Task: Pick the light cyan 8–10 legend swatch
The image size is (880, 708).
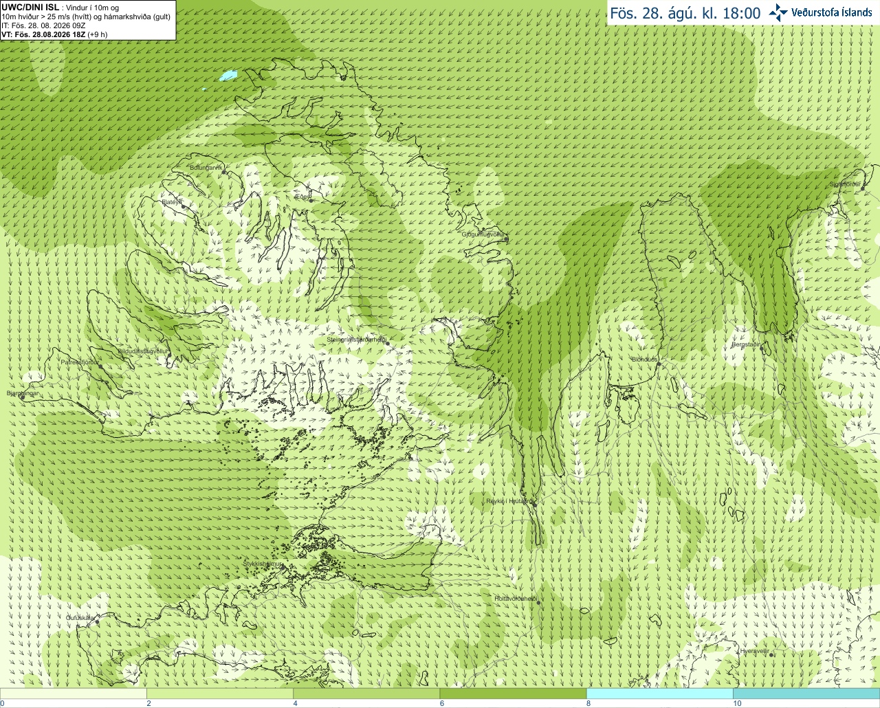Action: pyautogui.click(x=659, y=694)
